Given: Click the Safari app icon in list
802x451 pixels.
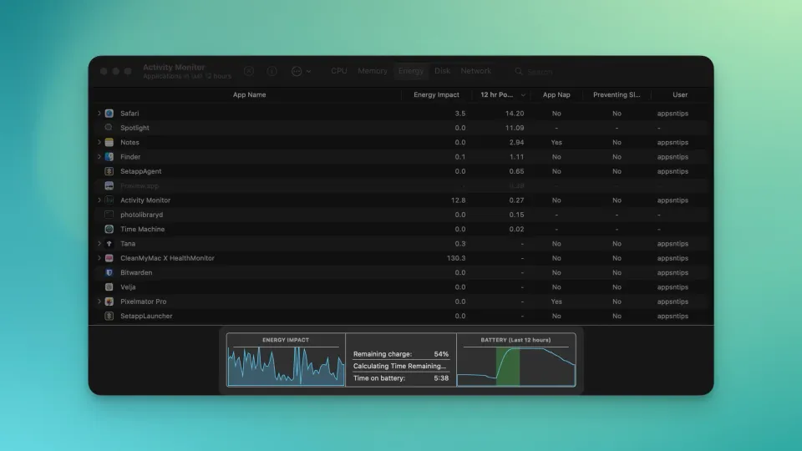Looking at the screenshot, I should click(x=109, y=114).
